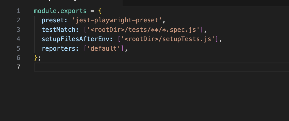The image size is (289, 121).
Task: Click line number 3 in the gutter
Action: 18,30
